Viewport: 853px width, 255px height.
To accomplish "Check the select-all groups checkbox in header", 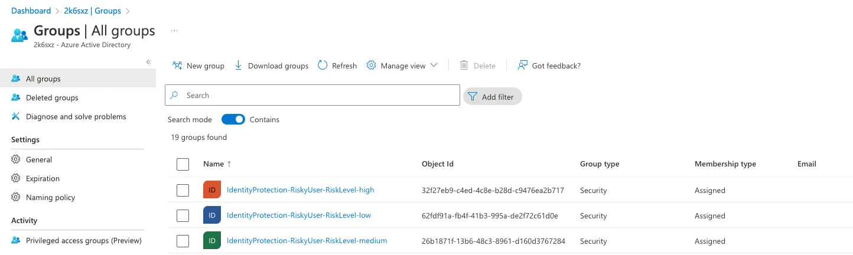I will tap(183, 164).
